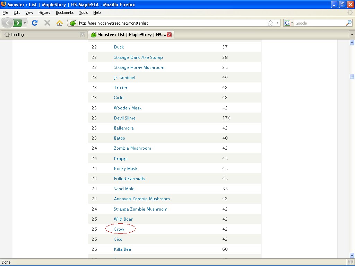Viewport: 355px width, 266px height.
Task: Select the 60 value in Killa Bee row
Action: coord(225,249)
